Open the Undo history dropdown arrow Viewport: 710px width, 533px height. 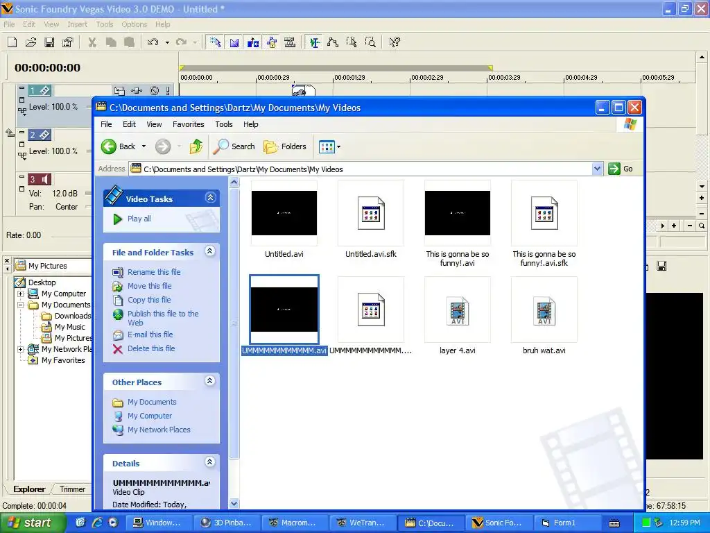click(167, 42)
